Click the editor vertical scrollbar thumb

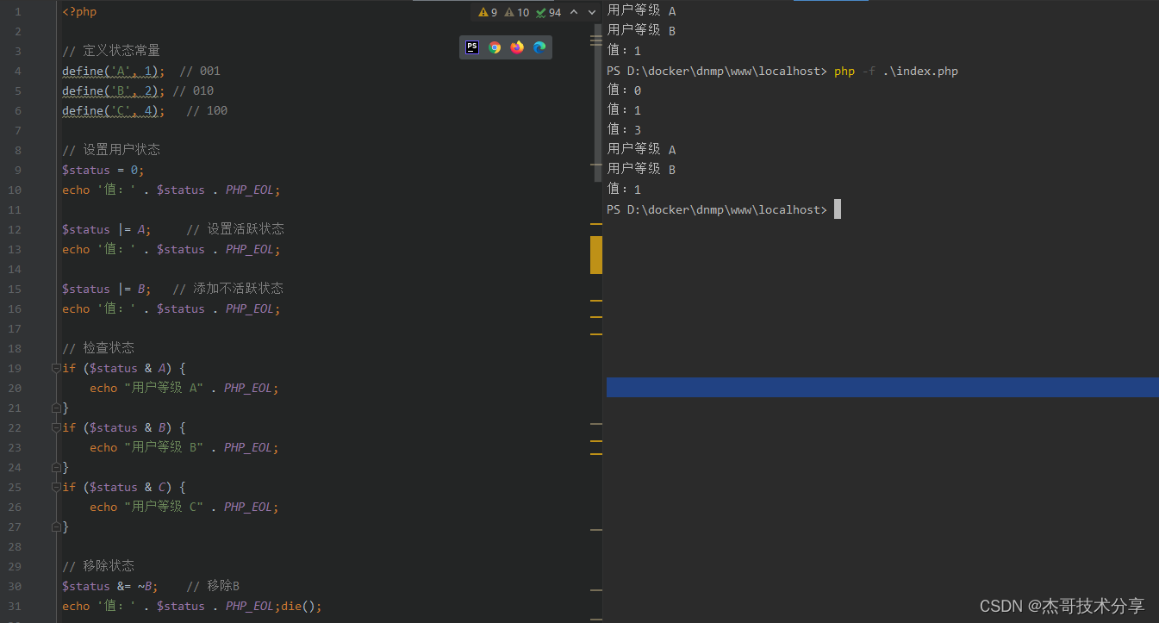[598, 103]
